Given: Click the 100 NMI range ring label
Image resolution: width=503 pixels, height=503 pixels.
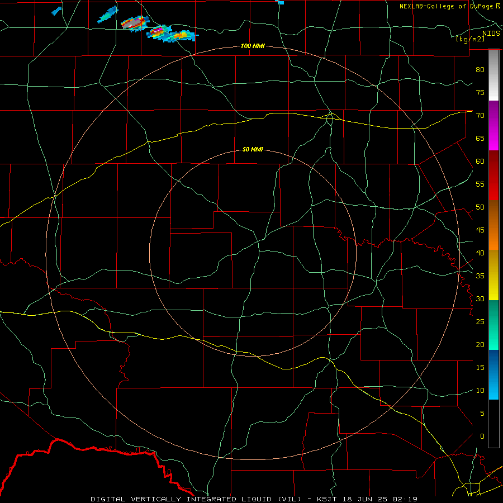Looking at the screenshot, I should (253, 46).
